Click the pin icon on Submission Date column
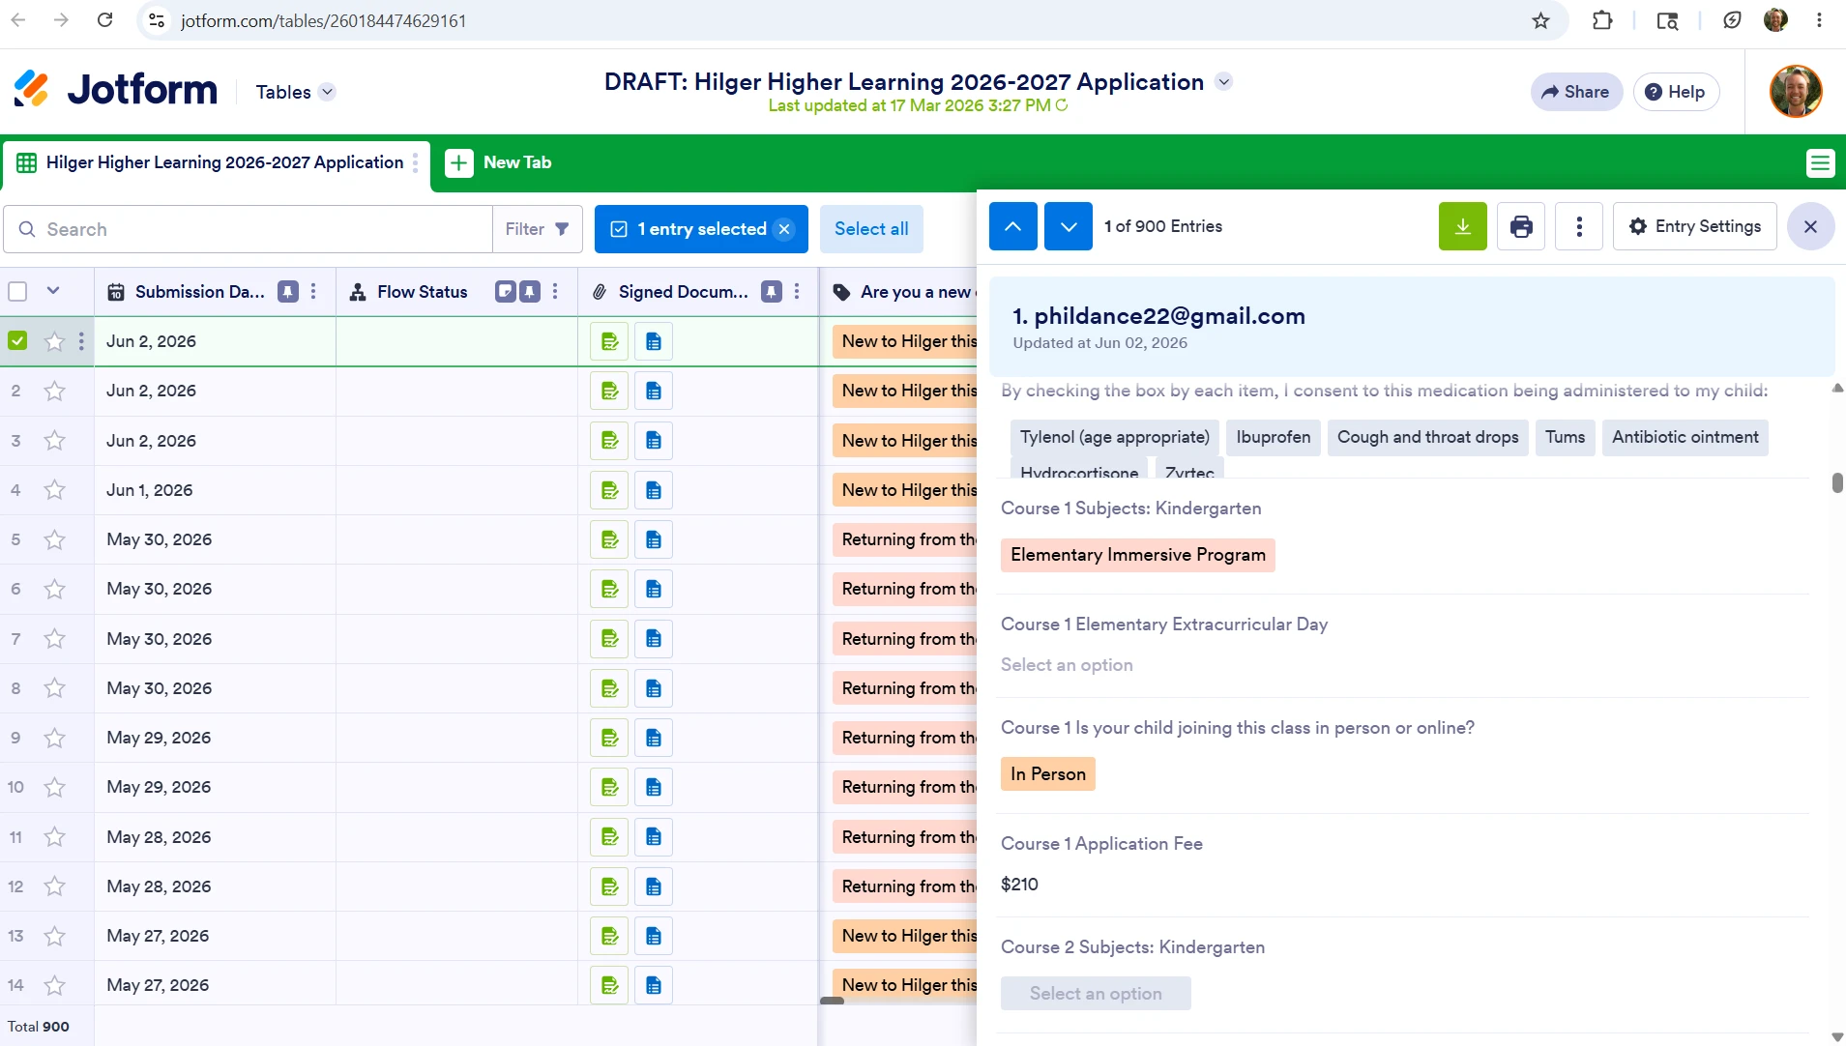Screen dimensions: 1846x1046 (x=288, y=292)
